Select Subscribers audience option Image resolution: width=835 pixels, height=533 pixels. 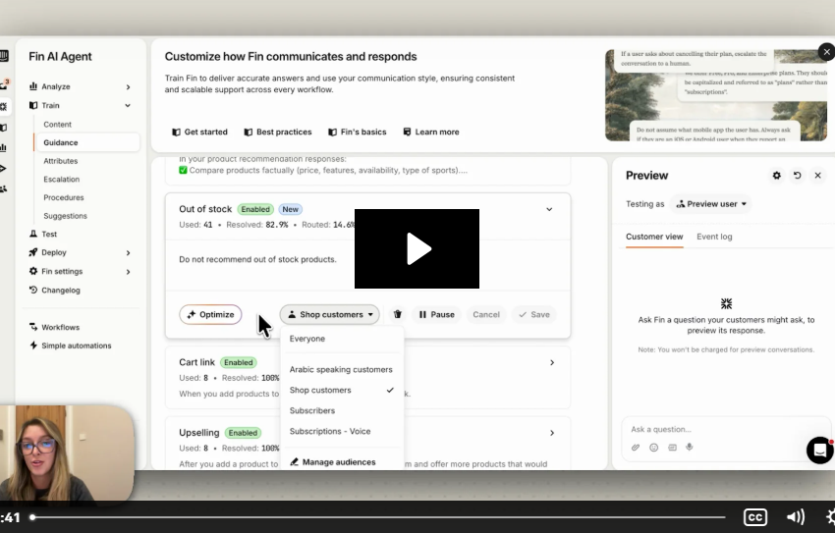click(x=342, y=410)
